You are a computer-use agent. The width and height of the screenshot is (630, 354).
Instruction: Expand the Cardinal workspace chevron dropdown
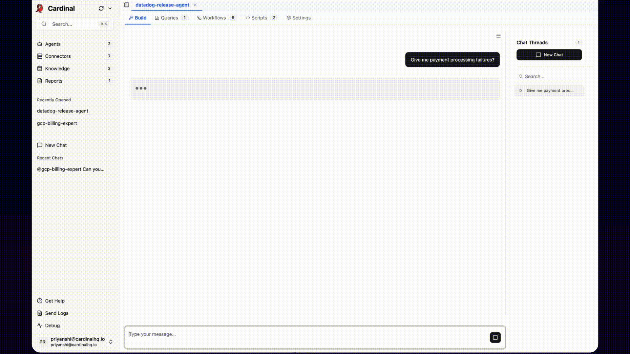tap(110, 9)
